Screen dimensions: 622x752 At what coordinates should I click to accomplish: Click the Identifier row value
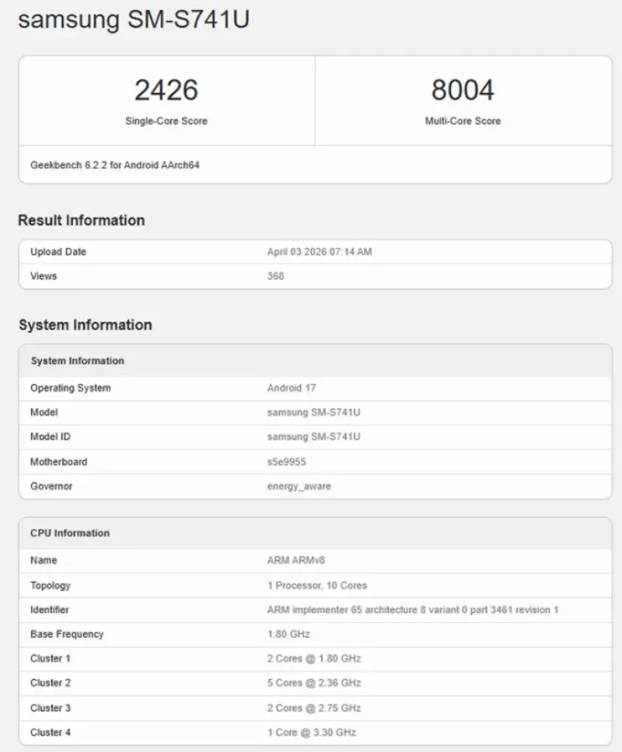(x=411, y=610)
